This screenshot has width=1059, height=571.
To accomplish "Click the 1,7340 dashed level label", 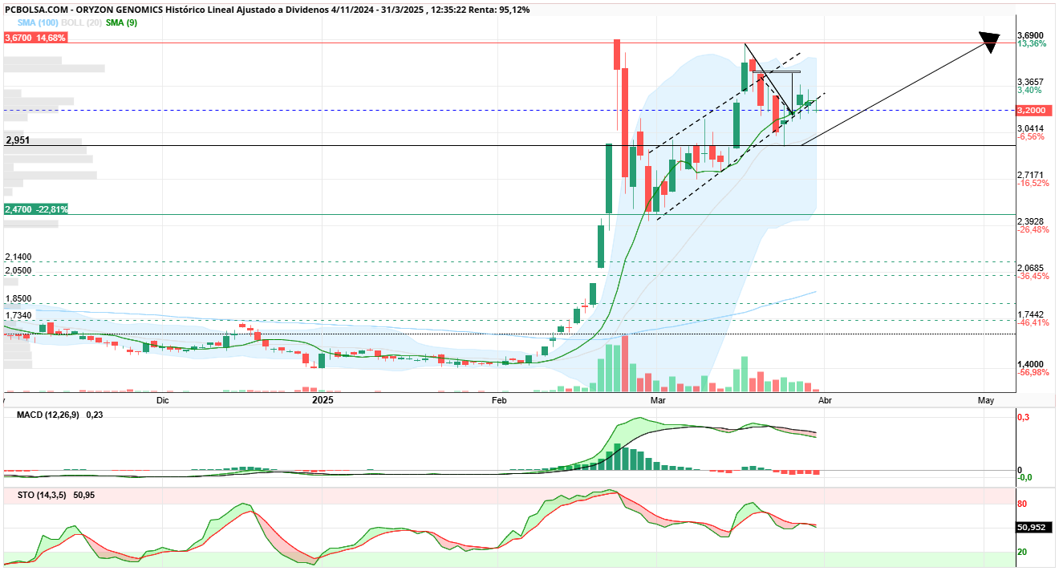I will click(x=18, y=316).
